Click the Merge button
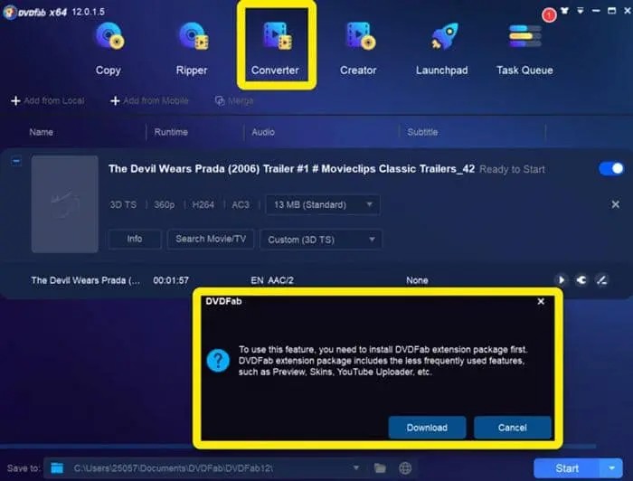The height and width of the screenshot is (481, 633). point(234,100)
